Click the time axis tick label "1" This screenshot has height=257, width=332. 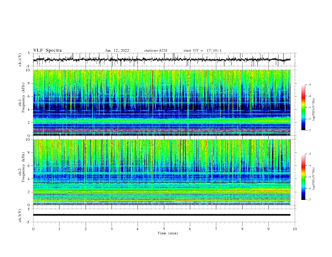tap(59, 229)
